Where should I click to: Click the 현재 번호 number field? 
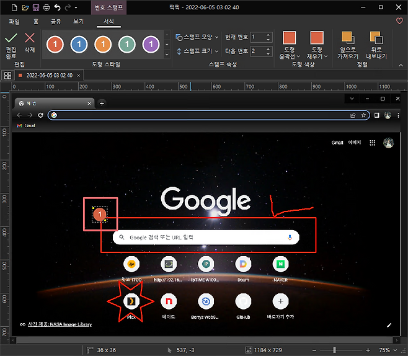(x=258, y=37)
